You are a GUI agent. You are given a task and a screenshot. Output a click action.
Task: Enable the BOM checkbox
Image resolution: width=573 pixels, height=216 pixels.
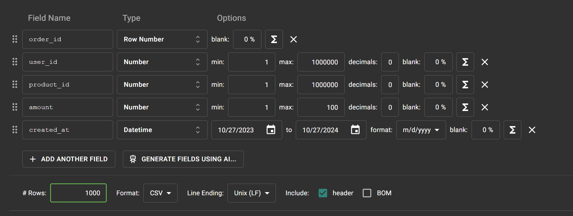[367, 193]
